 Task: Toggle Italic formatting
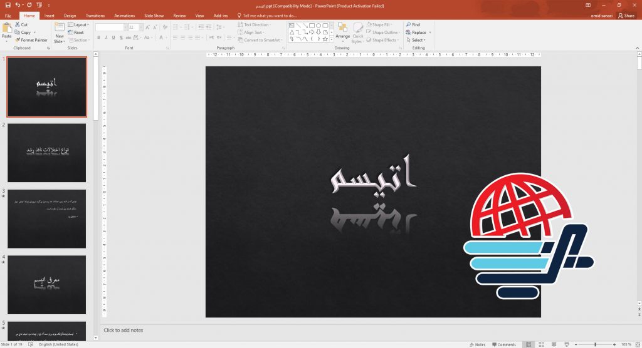click(106, 38)
